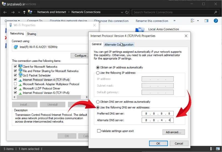This screenshot has width=222, height=152.
Task: Select Use the following DNS server addresses
Action: pyautogui.click(x=98, y=108)
